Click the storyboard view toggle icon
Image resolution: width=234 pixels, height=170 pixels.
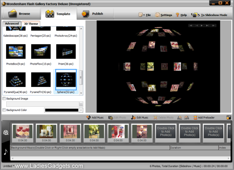coord(229,117)
